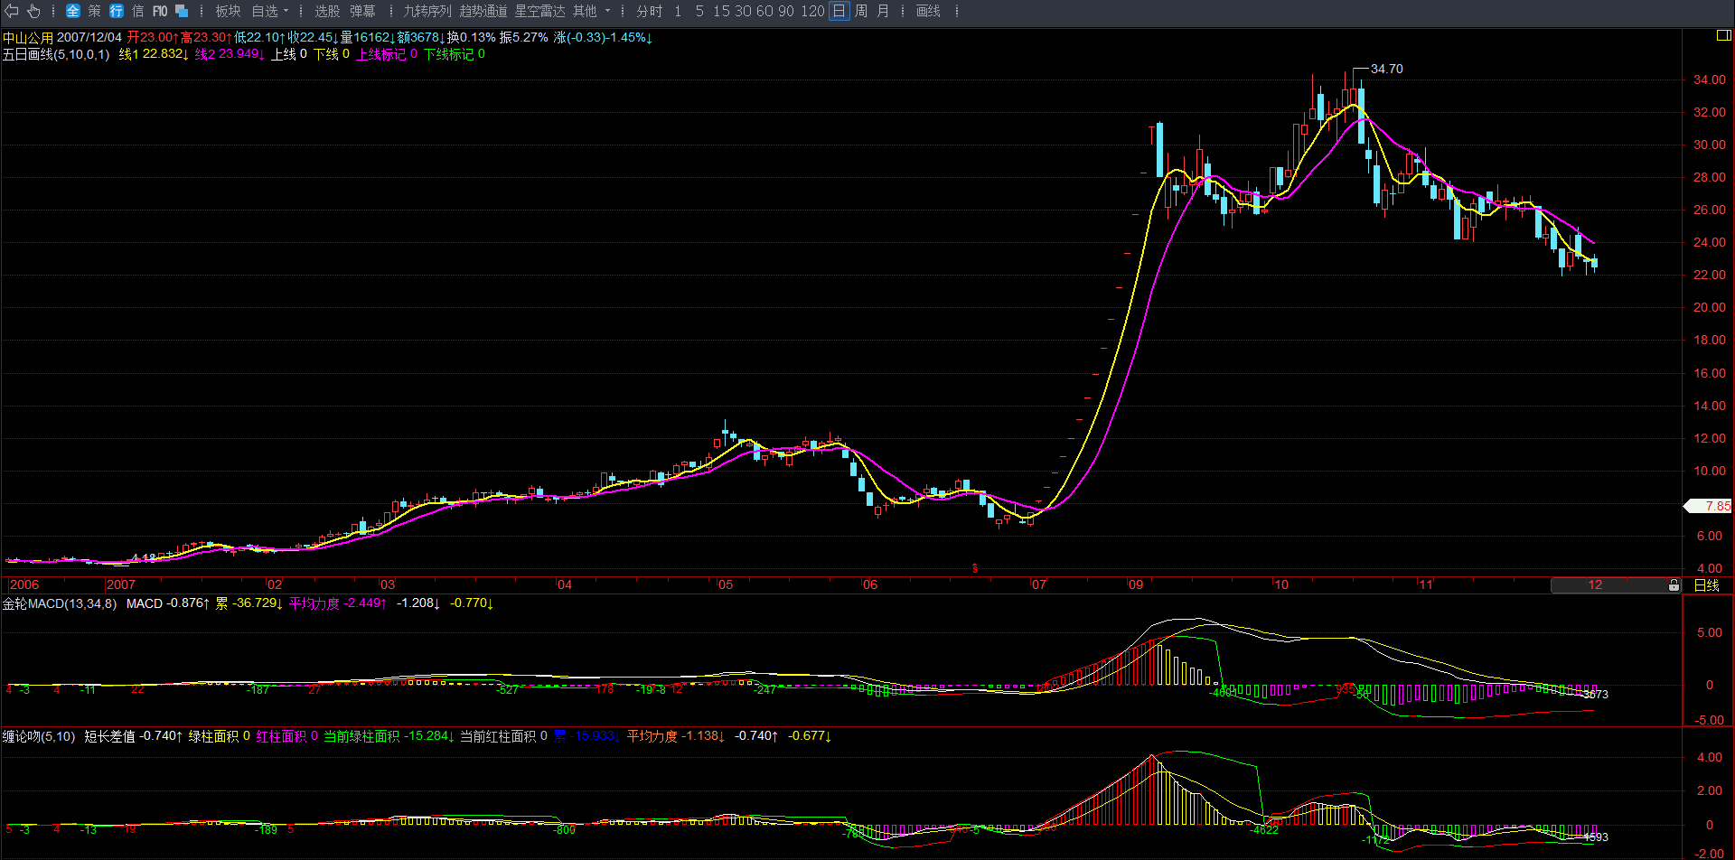Click the 日线 period label
The height and width of the screenshot is (860, 1735).
[1707, 585]
